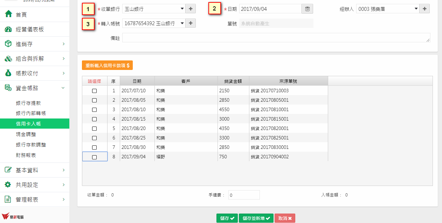442x223 pixels.
Task: Click the 共用設定 gear icon
Action: click(8, 185)
